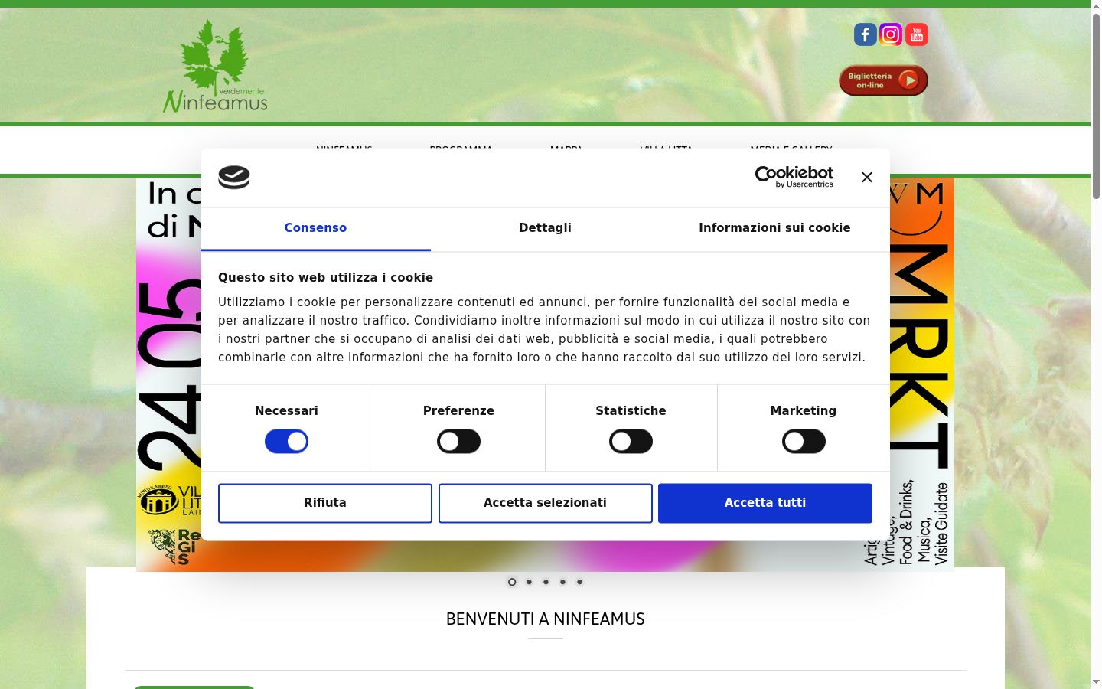Click the BENVENUTI A NINFEAMUS heading
Viewport: 1102px width, 689px height.
click(546, 619)
